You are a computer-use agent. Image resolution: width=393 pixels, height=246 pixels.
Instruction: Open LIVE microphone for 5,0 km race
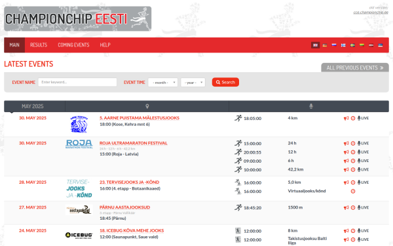point(363,182)
